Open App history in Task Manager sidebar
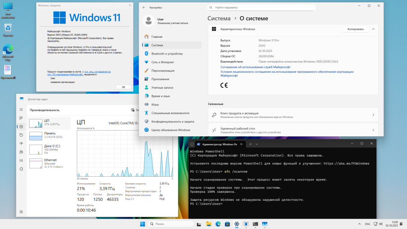This screenshot has width=407, height=229. [x=21, y=135]
